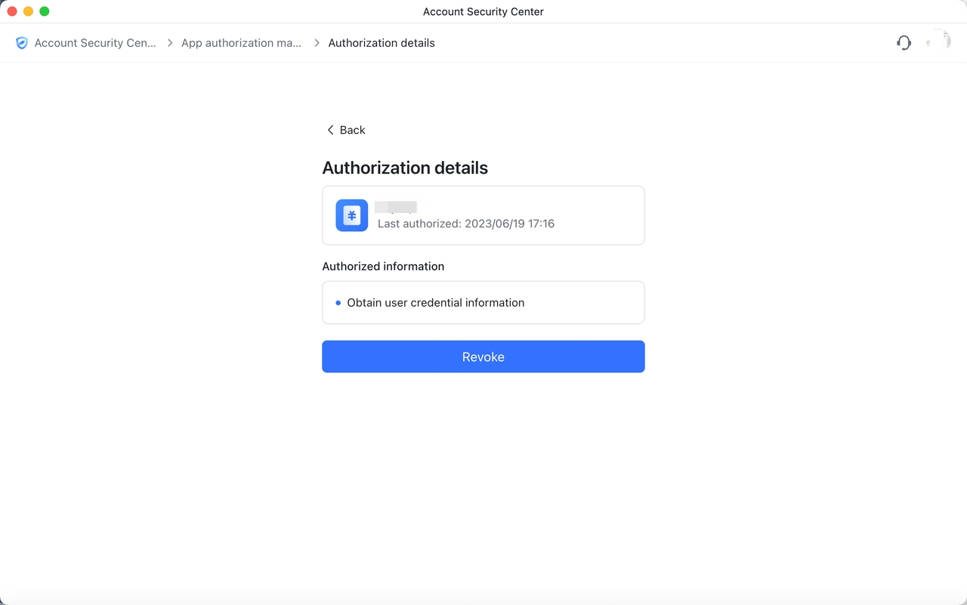Image resolution: width=967 pixels, height=605 pixels.
Task: Click the blue bullet beside credential information
Action: coord(337,302)
